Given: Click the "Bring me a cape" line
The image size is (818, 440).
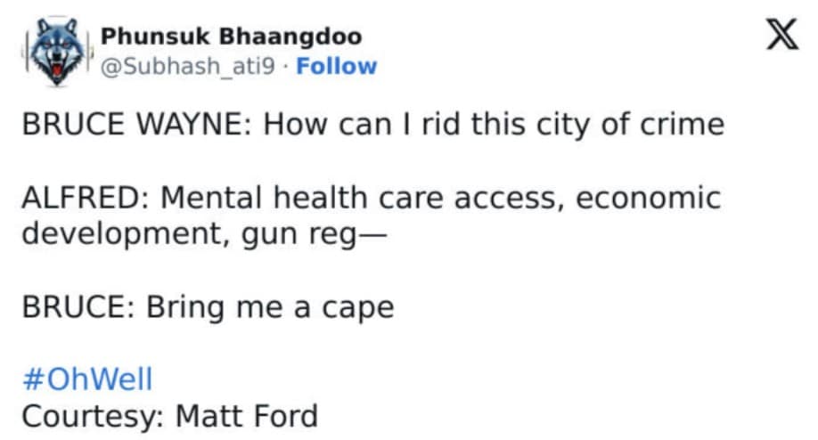Looking at the screenshot, I should click(207, 307).
